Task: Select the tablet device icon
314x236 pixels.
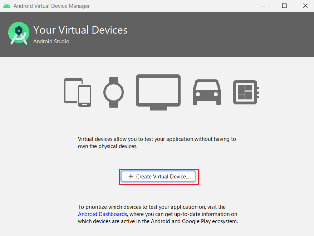Action: 70,90
